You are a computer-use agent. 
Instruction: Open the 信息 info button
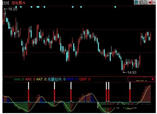coord(143,2)
